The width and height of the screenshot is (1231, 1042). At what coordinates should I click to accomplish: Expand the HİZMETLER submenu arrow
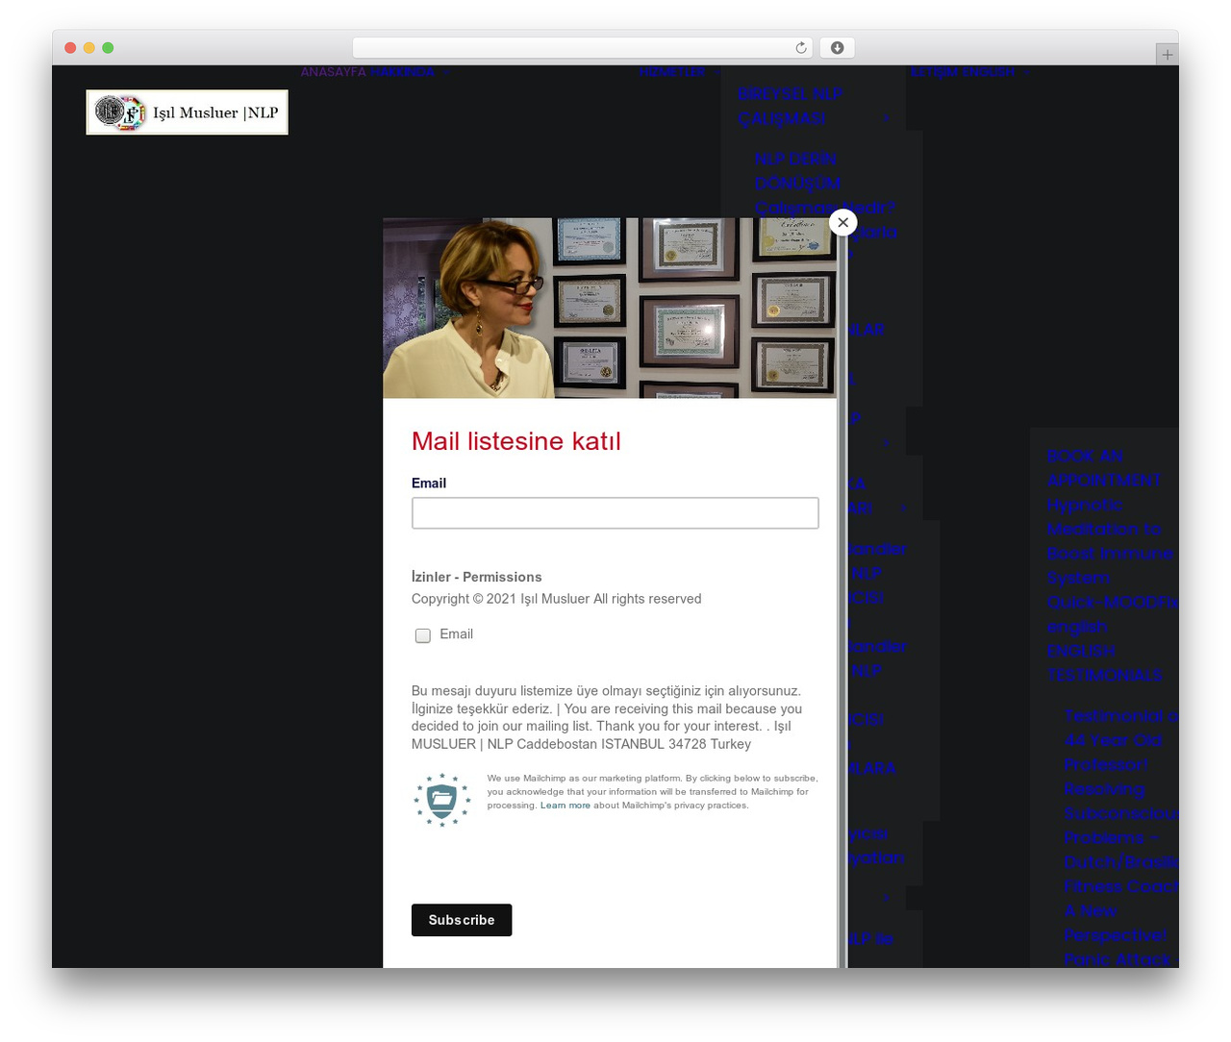(716, 72)
